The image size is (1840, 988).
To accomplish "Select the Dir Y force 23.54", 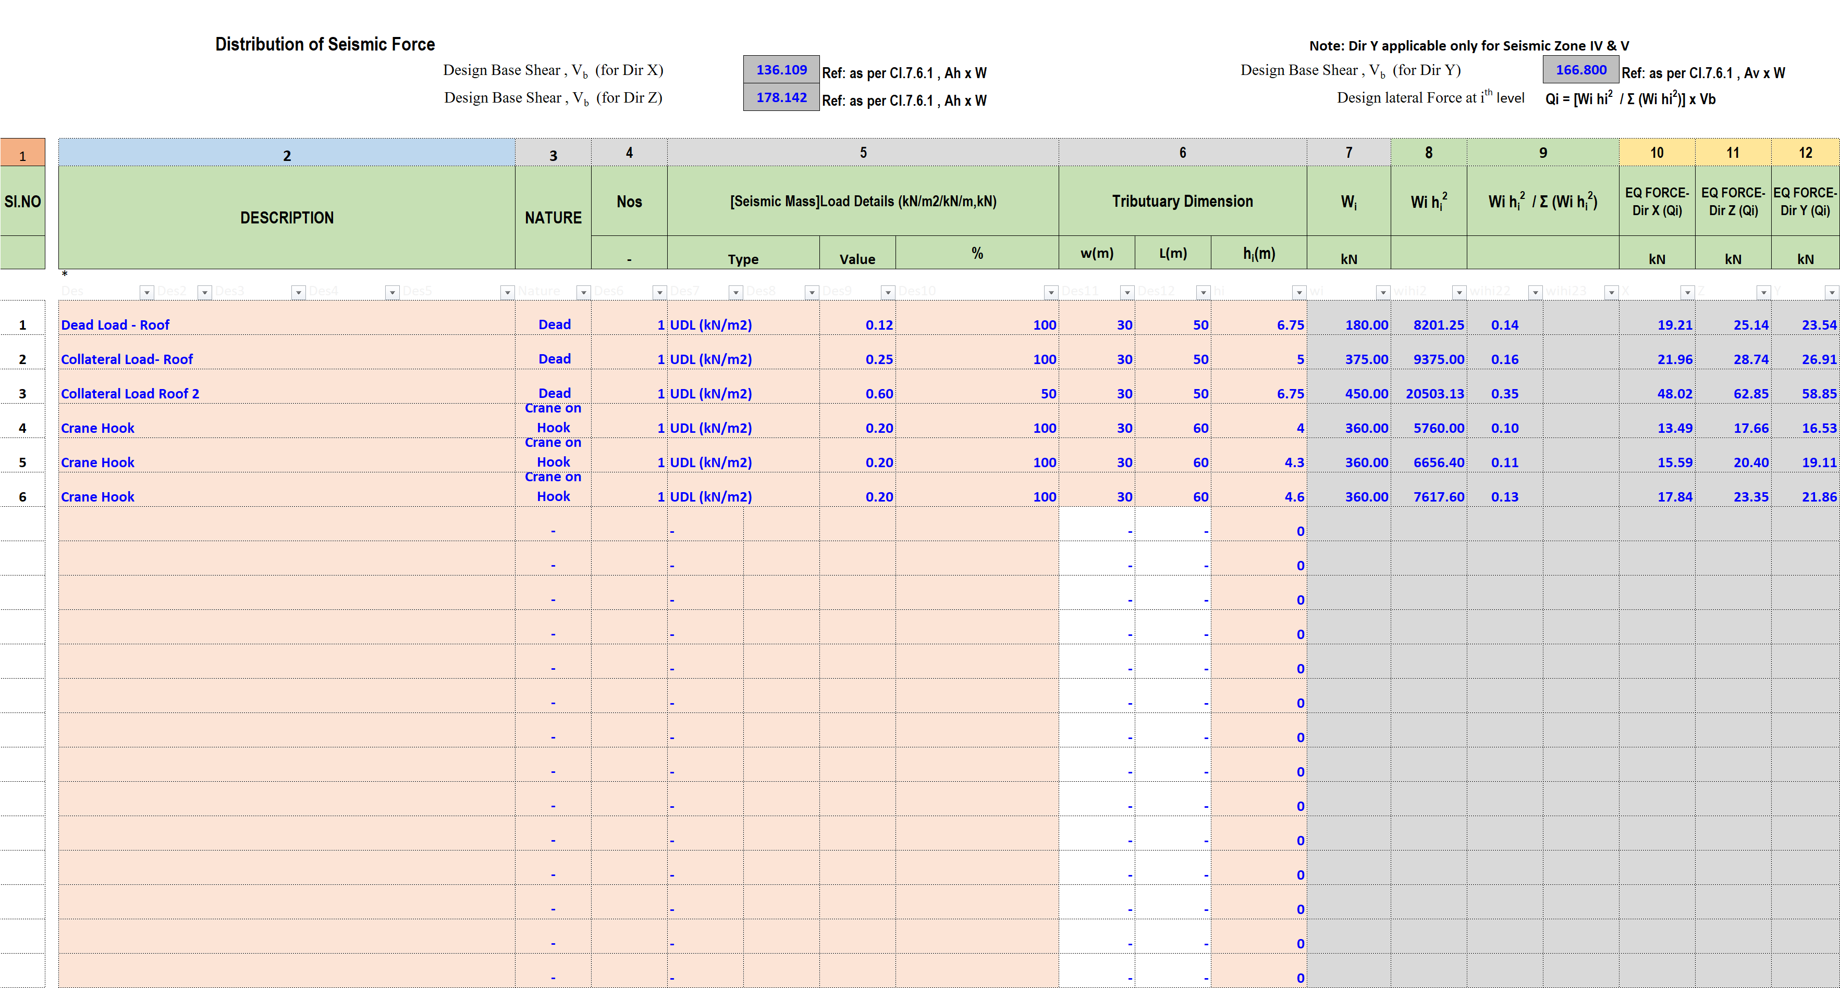I will 1806,318.
